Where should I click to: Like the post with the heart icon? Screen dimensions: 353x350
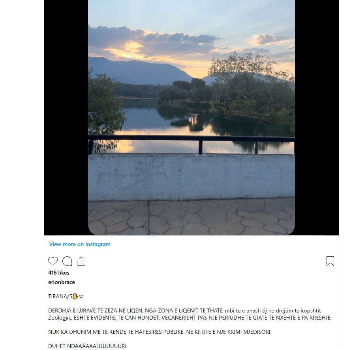point(53,261)
